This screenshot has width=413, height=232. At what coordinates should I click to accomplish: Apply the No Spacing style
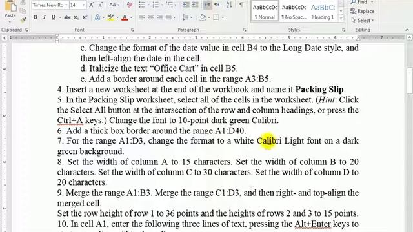coord(294,10)
